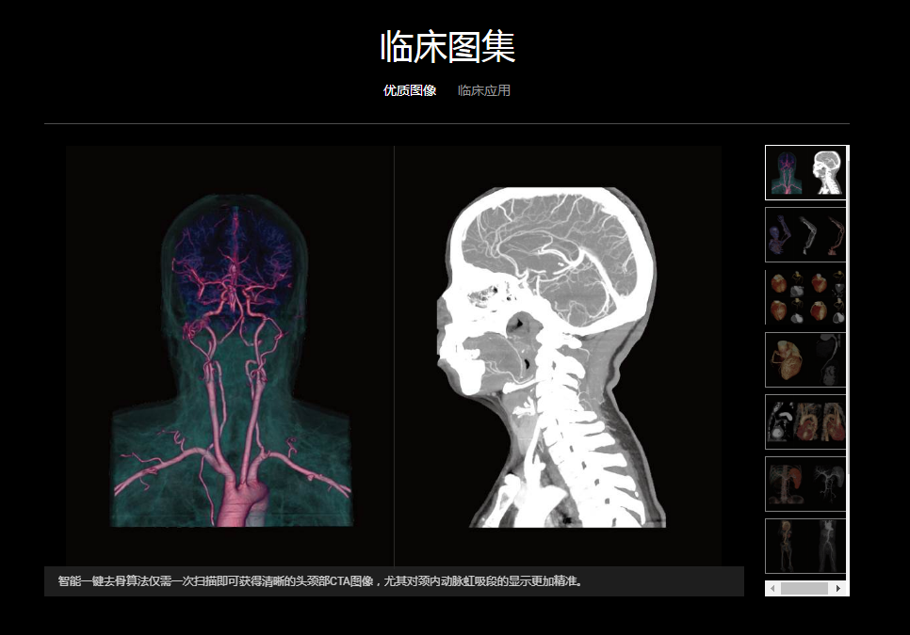Choose the single heart 3D thumbnail

tap(805, 359)
